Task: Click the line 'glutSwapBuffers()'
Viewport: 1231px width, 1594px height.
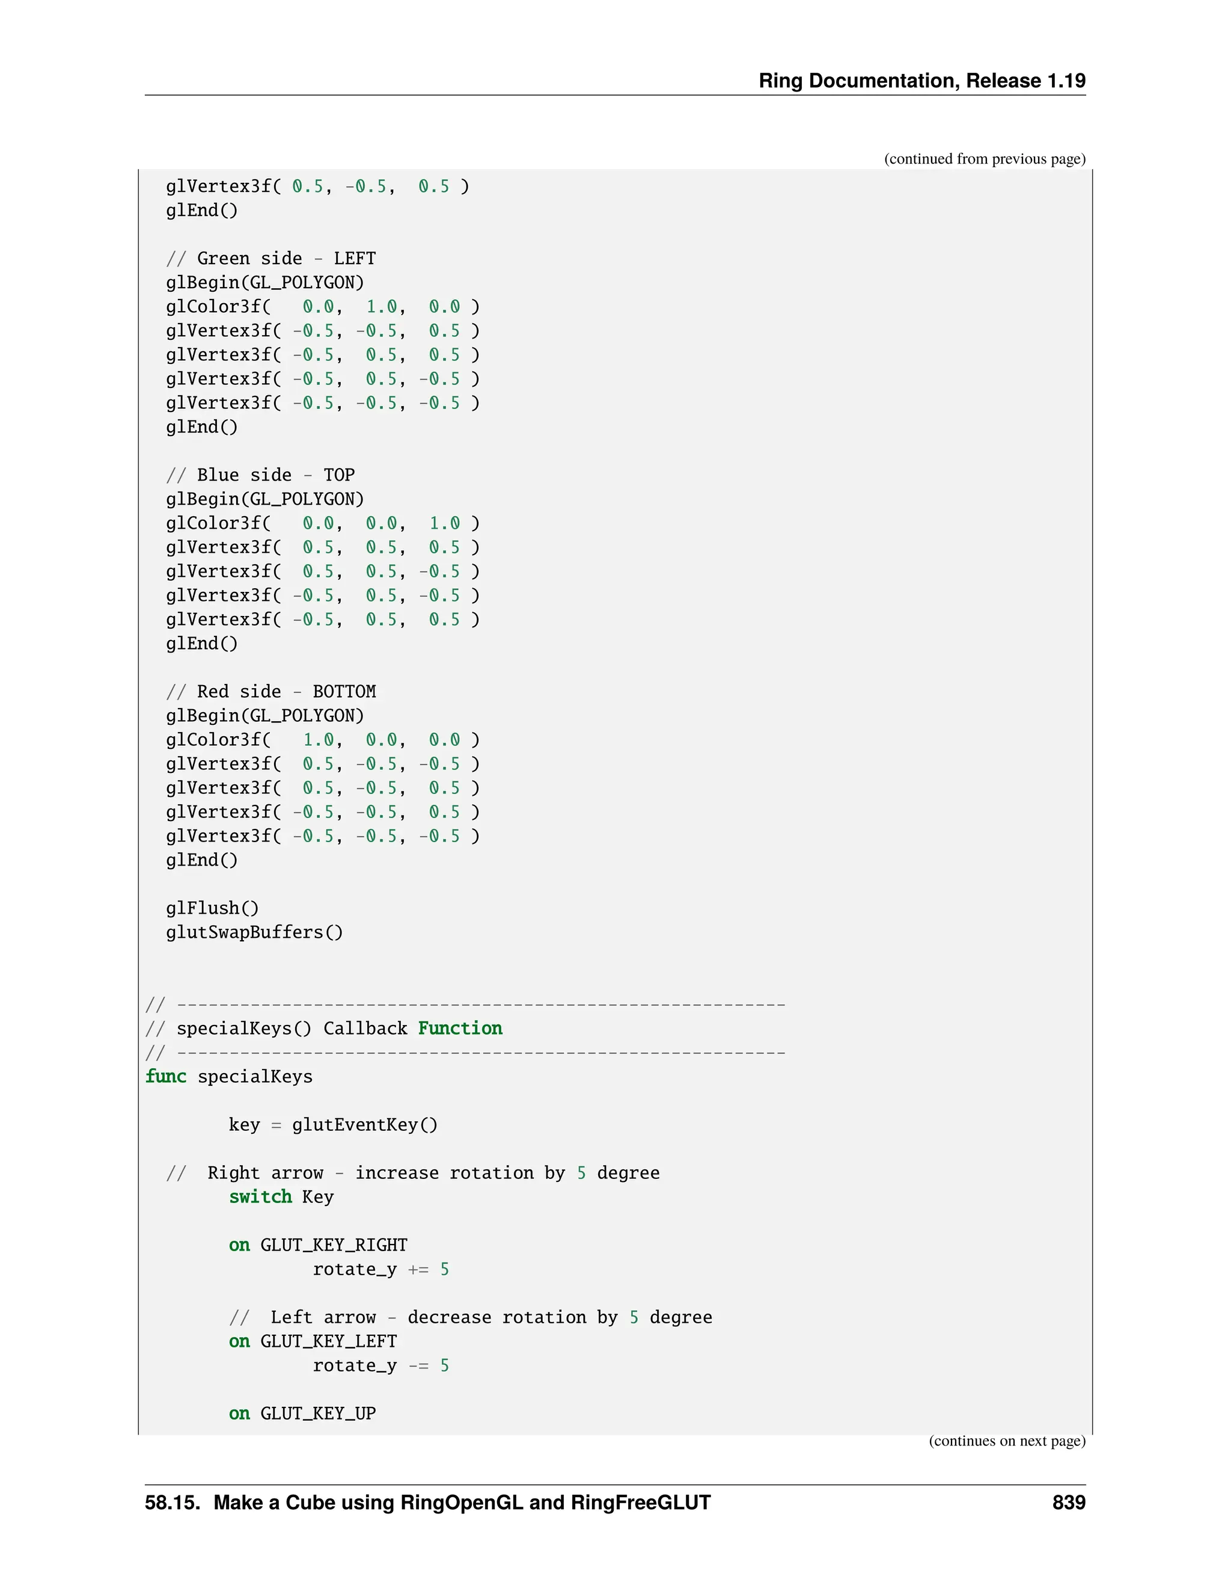Action: coord(254,932)
